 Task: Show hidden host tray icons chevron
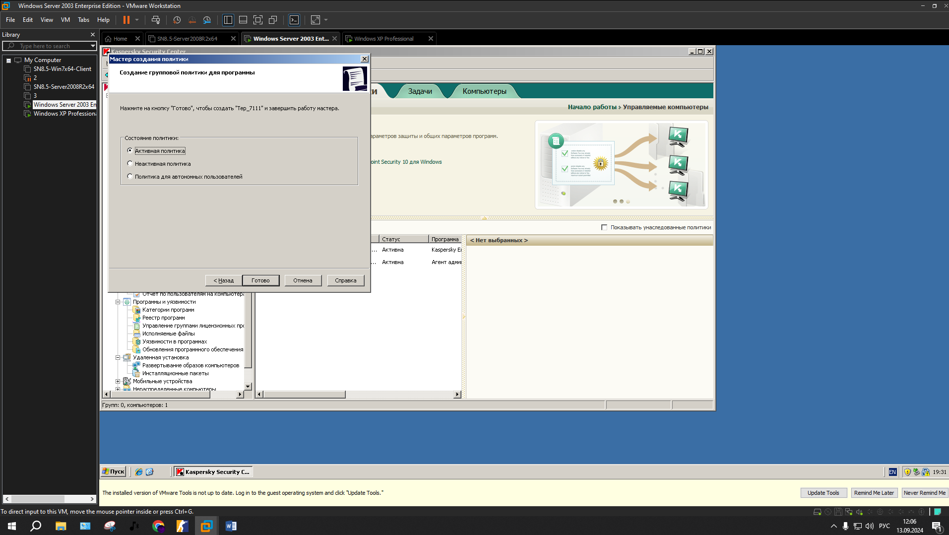833,526
